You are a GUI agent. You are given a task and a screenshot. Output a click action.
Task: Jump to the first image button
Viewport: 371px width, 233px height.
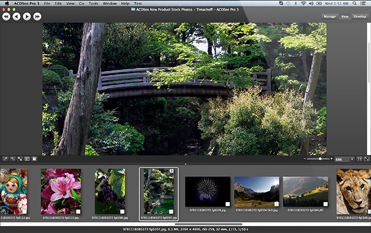click(6, 17)
